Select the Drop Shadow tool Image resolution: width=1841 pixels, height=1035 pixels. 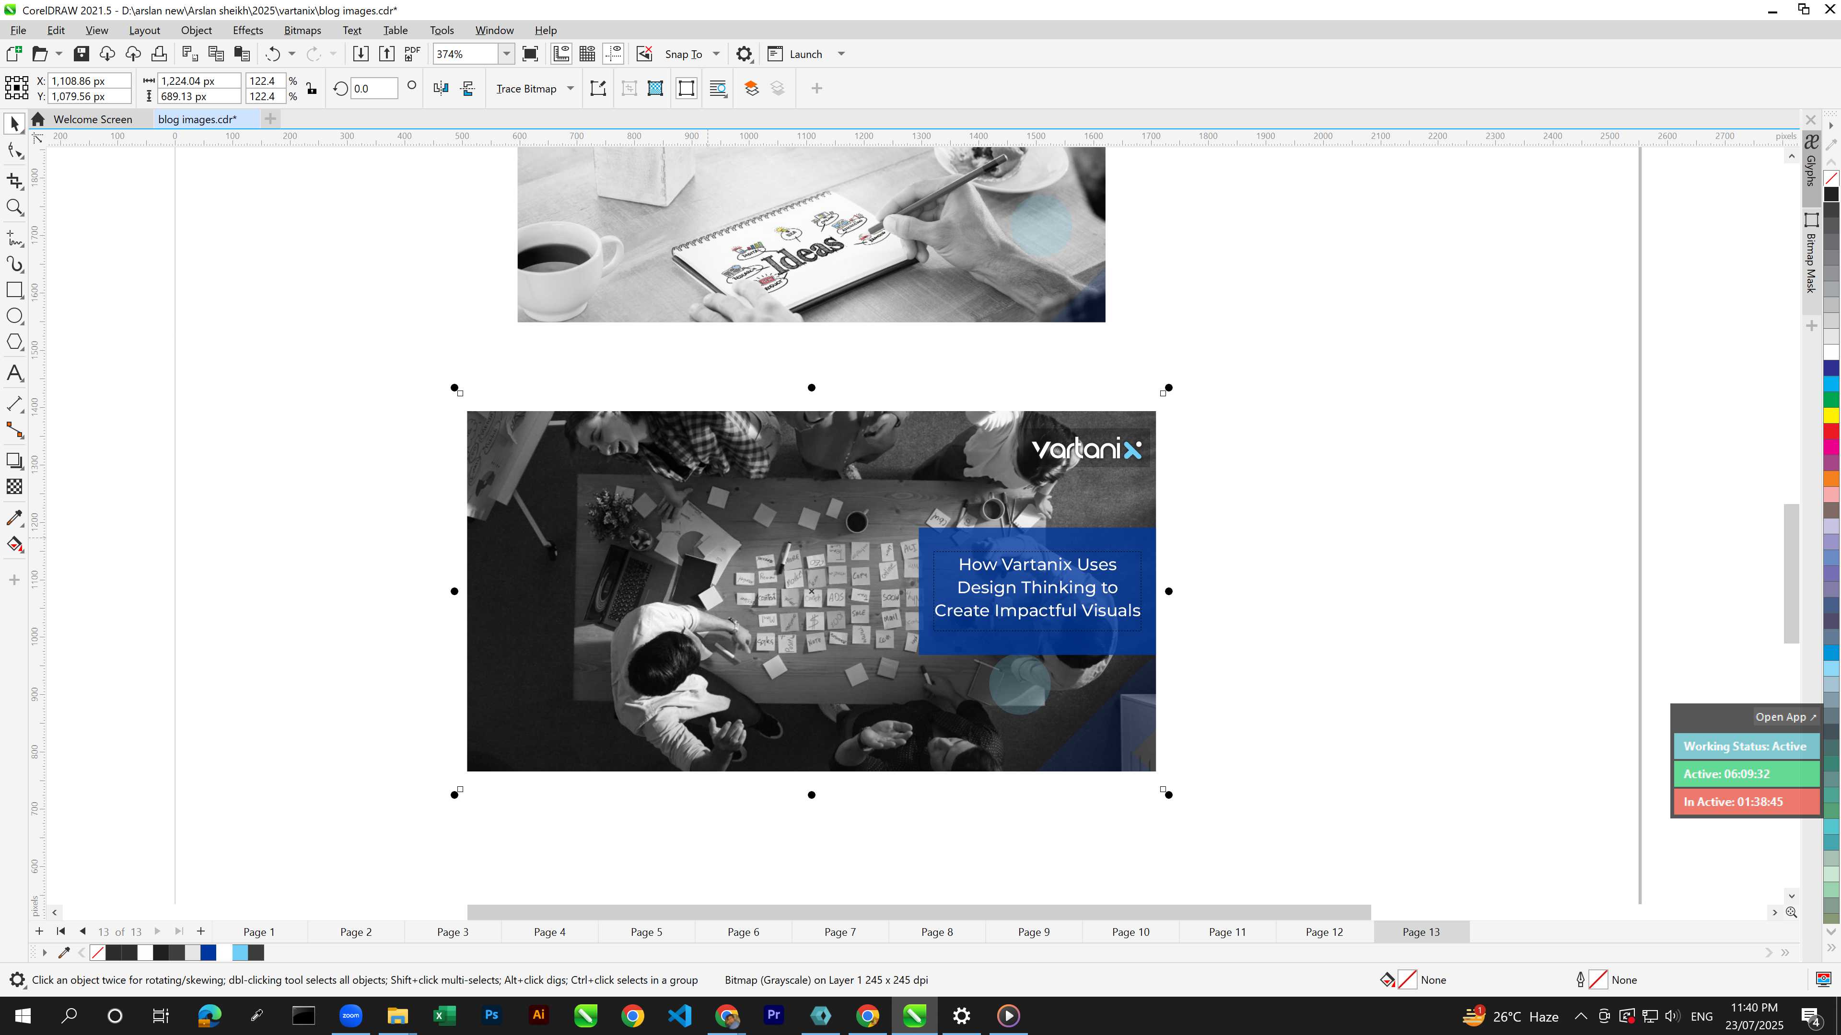pos(14,460)
